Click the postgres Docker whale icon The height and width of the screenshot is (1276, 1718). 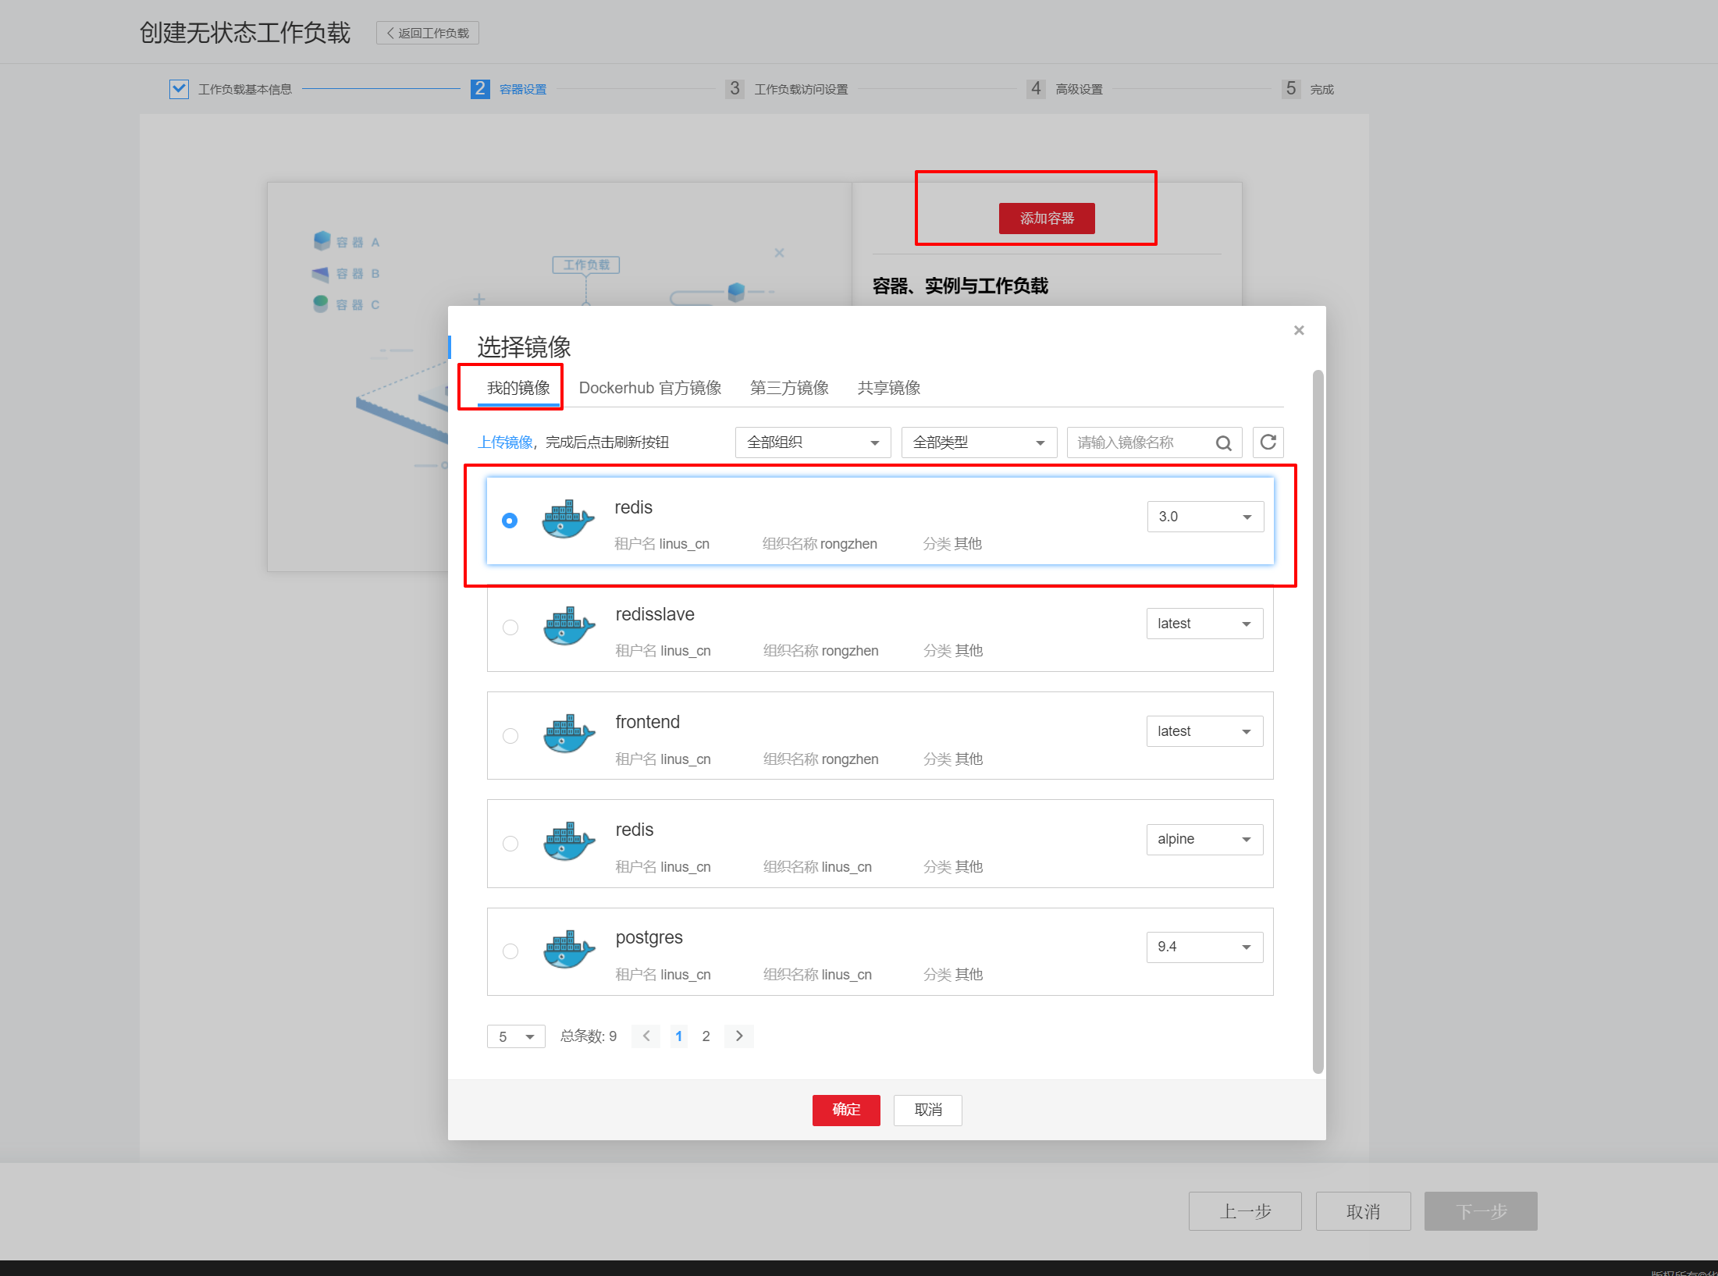[x=568, y=950]
